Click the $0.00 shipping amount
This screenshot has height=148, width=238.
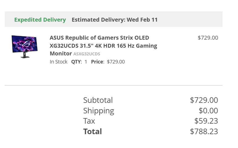(208, 111)
